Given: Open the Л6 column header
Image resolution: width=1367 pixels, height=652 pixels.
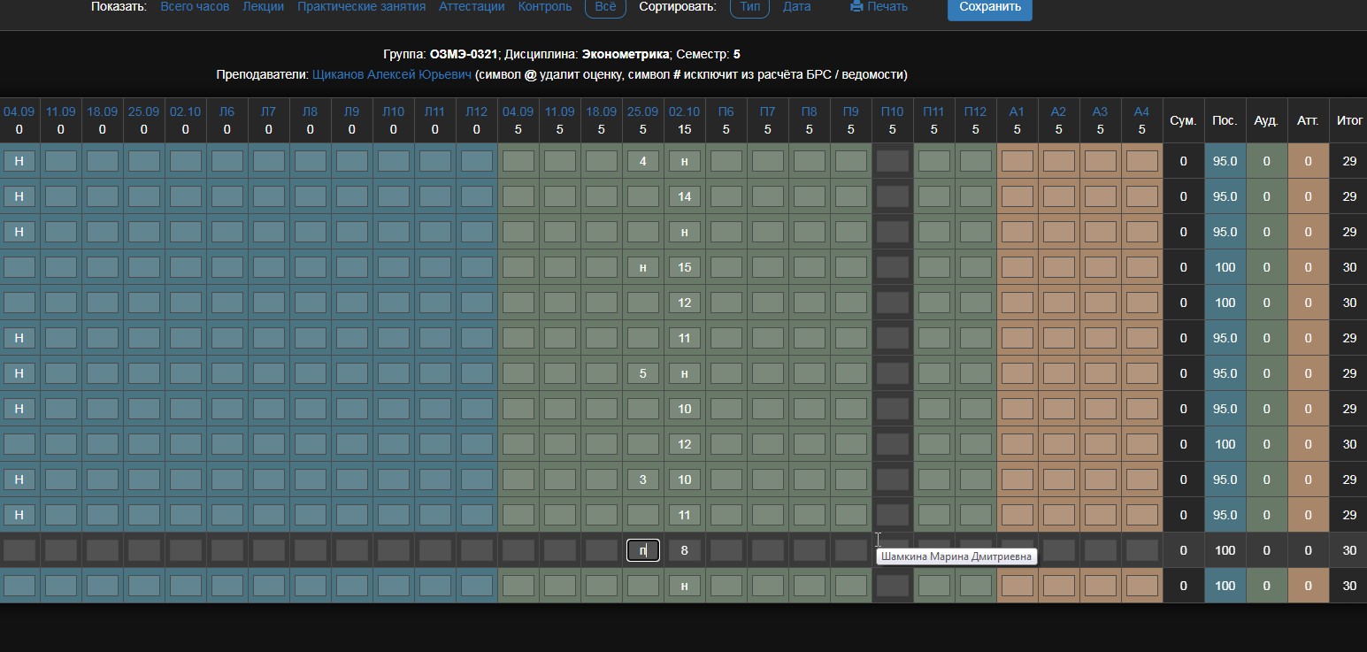Looking at the screenshot, I should [x=227, y=111].
